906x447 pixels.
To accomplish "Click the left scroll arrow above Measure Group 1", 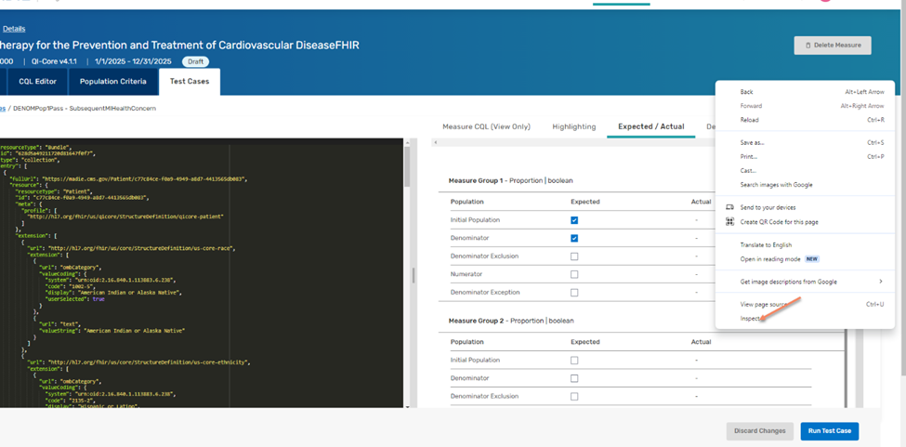I will (436, 142).
